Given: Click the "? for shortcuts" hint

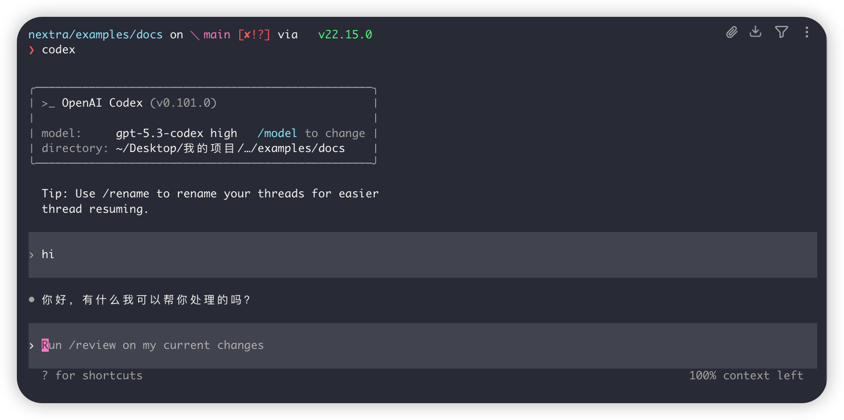Looking at the screenshot, I should click(92, 376).
